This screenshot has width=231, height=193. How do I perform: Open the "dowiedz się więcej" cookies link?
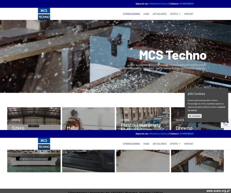click(206, 109)
